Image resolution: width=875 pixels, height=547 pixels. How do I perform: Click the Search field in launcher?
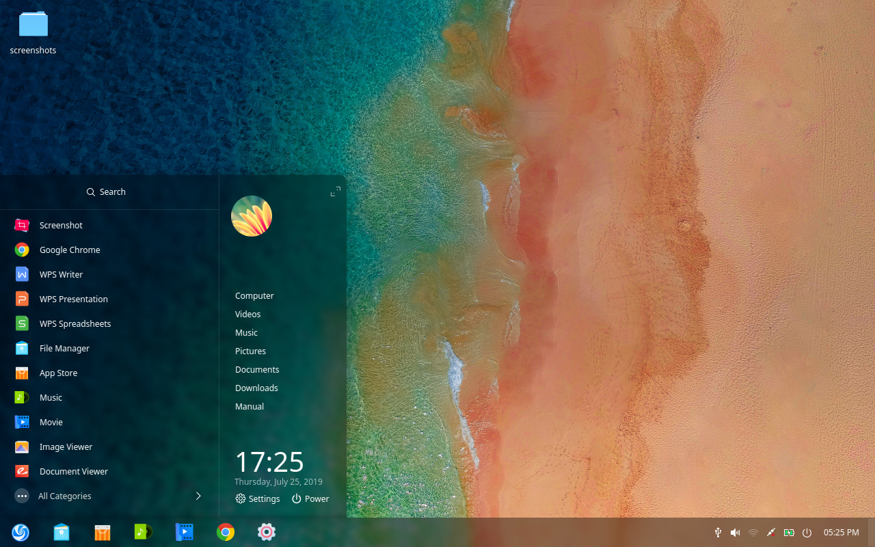(x=107, y=192)
